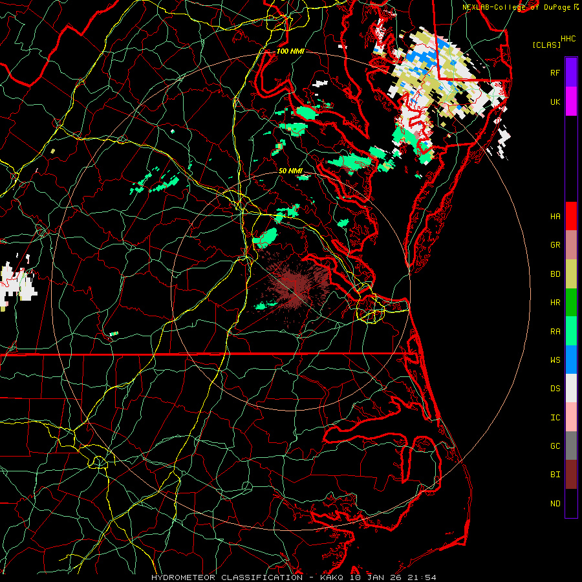Click the 100 NMI range ring label
Viewport: 582px width, 582px height.
[290, 51]
